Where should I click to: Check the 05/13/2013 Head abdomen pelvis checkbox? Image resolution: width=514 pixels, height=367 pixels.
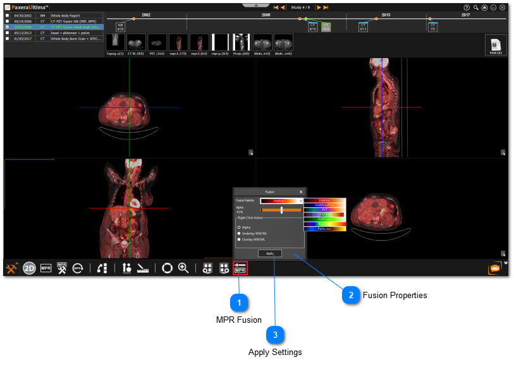point(7,33)
